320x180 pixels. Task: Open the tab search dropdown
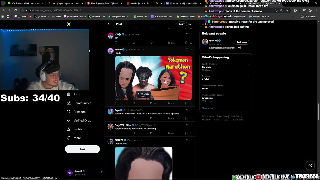pos(3,3)
